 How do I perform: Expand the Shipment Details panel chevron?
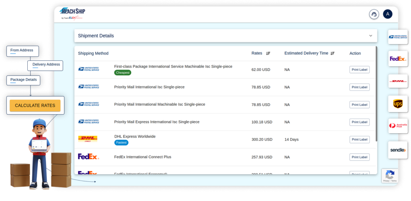tap(370, 36)
